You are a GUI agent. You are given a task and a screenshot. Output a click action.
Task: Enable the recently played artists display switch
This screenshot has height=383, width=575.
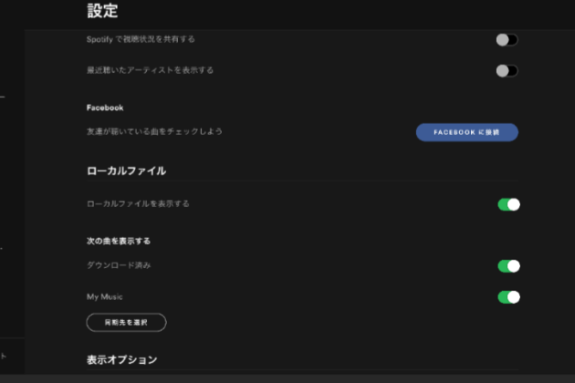coord(507,70)
